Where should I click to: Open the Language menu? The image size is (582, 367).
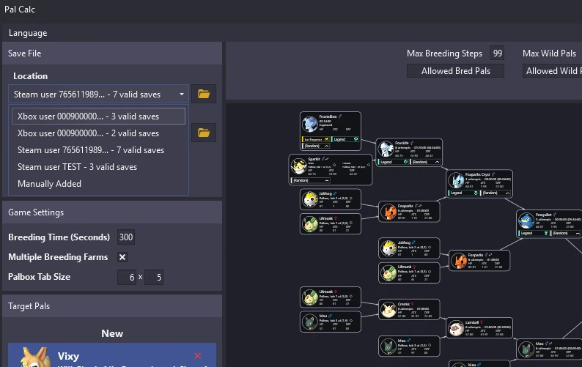coord(28,33)
